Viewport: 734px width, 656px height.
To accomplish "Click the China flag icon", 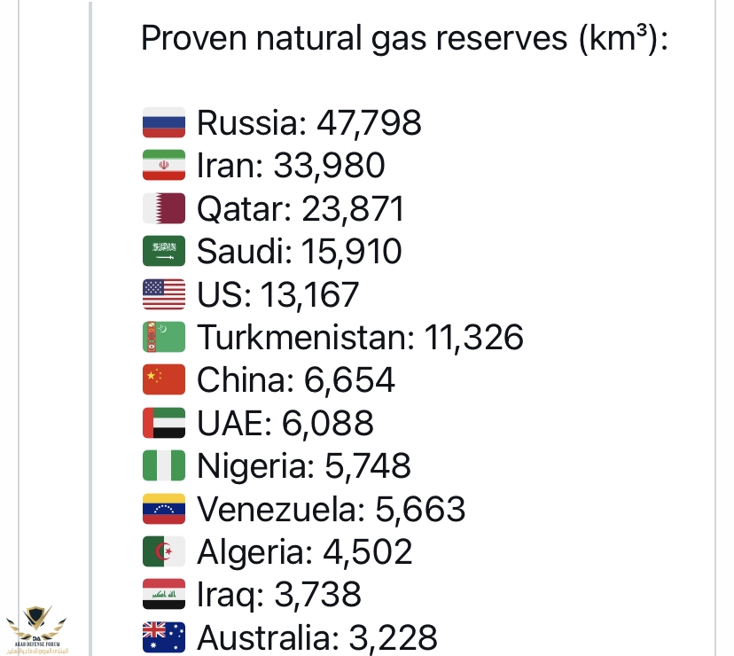I will coord(164,379).
